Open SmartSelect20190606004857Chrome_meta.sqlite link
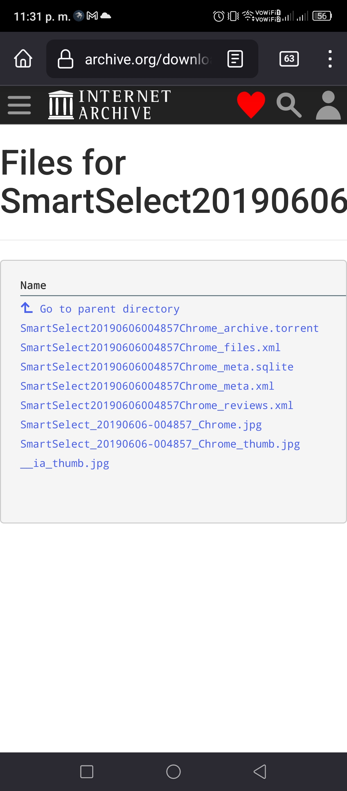The image size is (347, 791). (157, 367)
